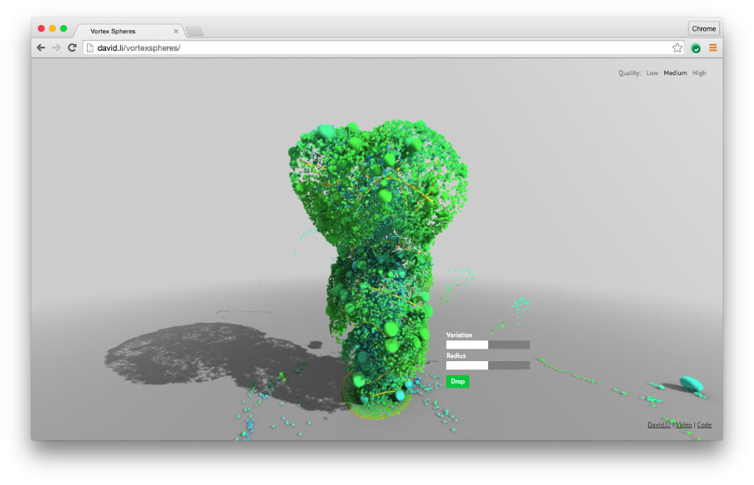Viewport: 754px width, 485px height.
Task: Go back with the browser back arrow
Action: pyautogui.click(x=41, y=48)
